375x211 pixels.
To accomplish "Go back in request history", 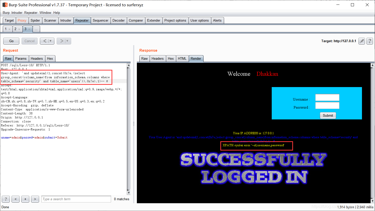I will pyautogui.click(x=45, y=41).
